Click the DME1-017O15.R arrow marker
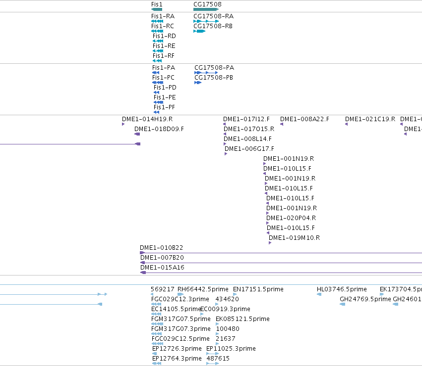The height and width of the screenshot is (366, 422). coord(225,134)
